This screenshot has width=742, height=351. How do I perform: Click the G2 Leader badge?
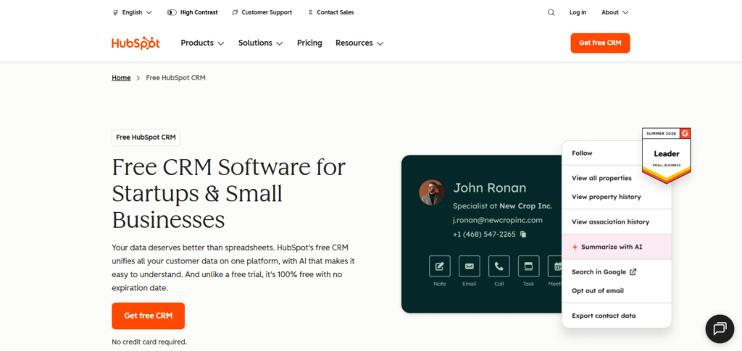coord(667,155)
